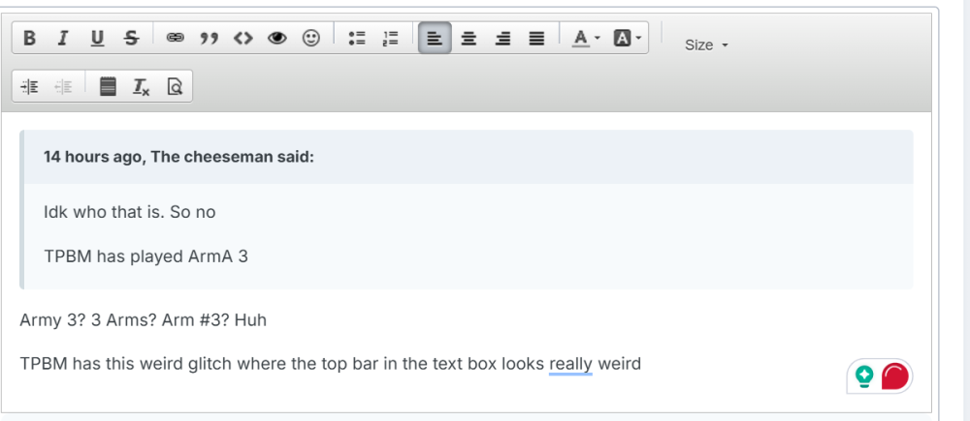
Task: Click the quoted text 'Idk who that is. So no'
Action: pyautogui.click(x=130, y=212)
